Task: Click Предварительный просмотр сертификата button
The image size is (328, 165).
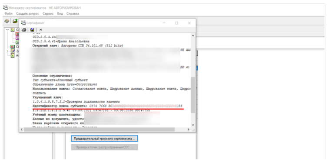Action: [104, 139]
